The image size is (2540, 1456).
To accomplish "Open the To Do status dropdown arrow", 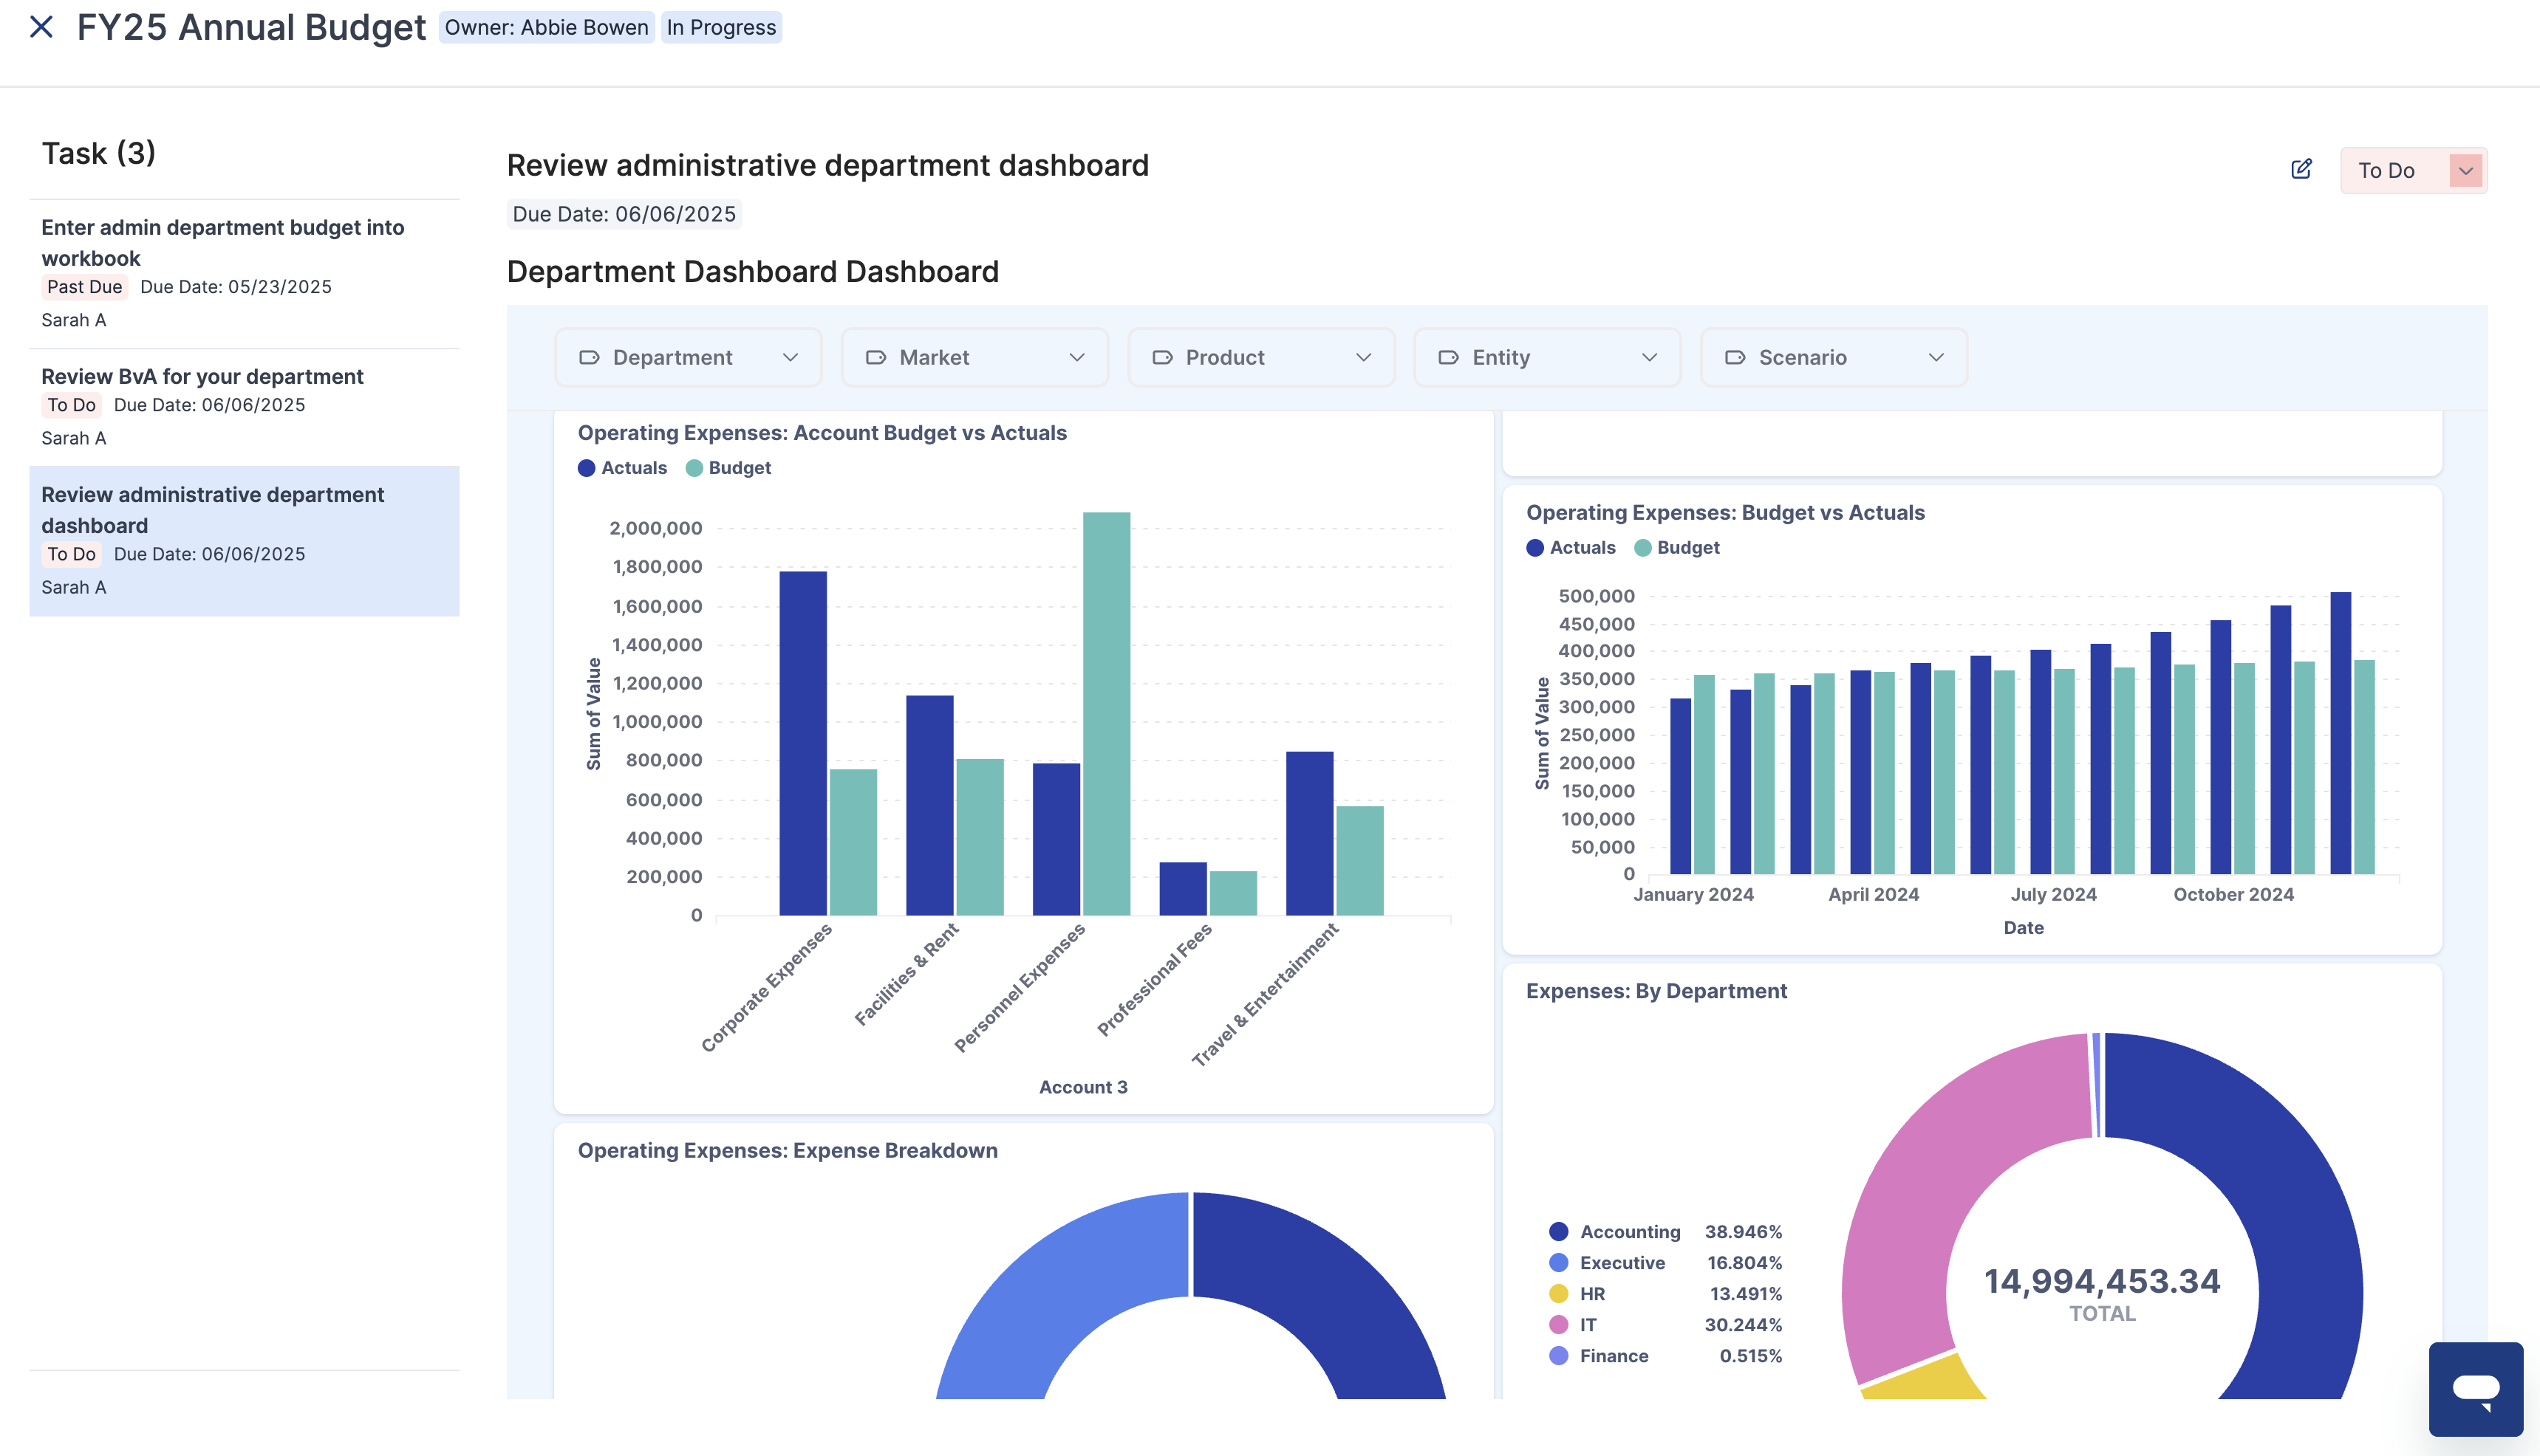I will click(x=2466, y=171).
